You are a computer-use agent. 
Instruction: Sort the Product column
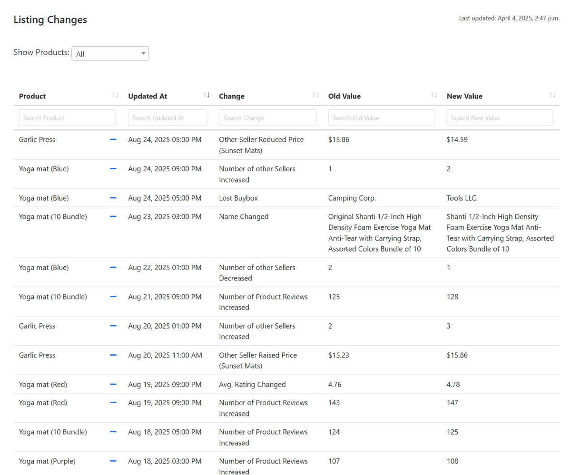(x=116, y=95)
